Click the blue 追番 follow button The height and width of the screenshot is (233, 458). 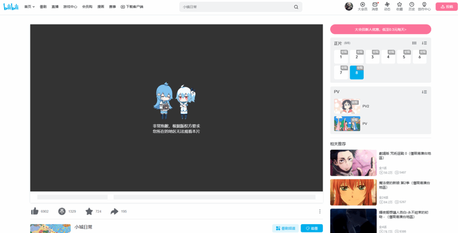tap(312, 228)
